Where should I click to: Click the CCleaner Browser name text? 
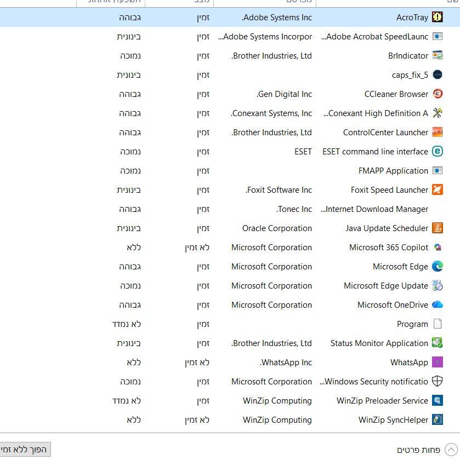click(396, 94)
